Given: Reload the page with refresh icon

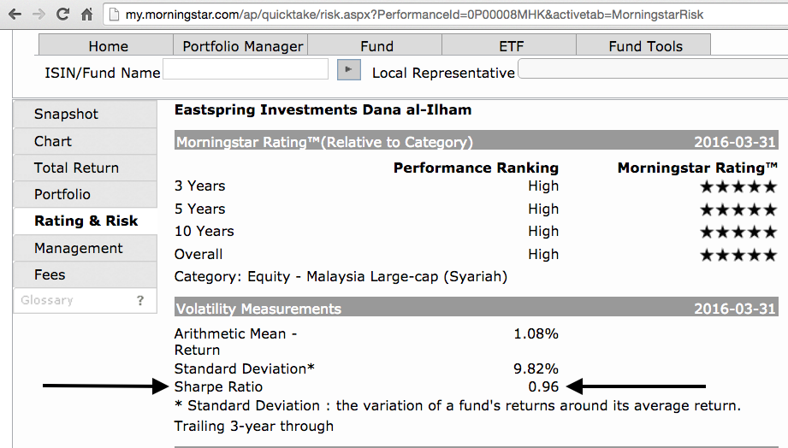Looking at the screenshot, I should coord(62,15).
